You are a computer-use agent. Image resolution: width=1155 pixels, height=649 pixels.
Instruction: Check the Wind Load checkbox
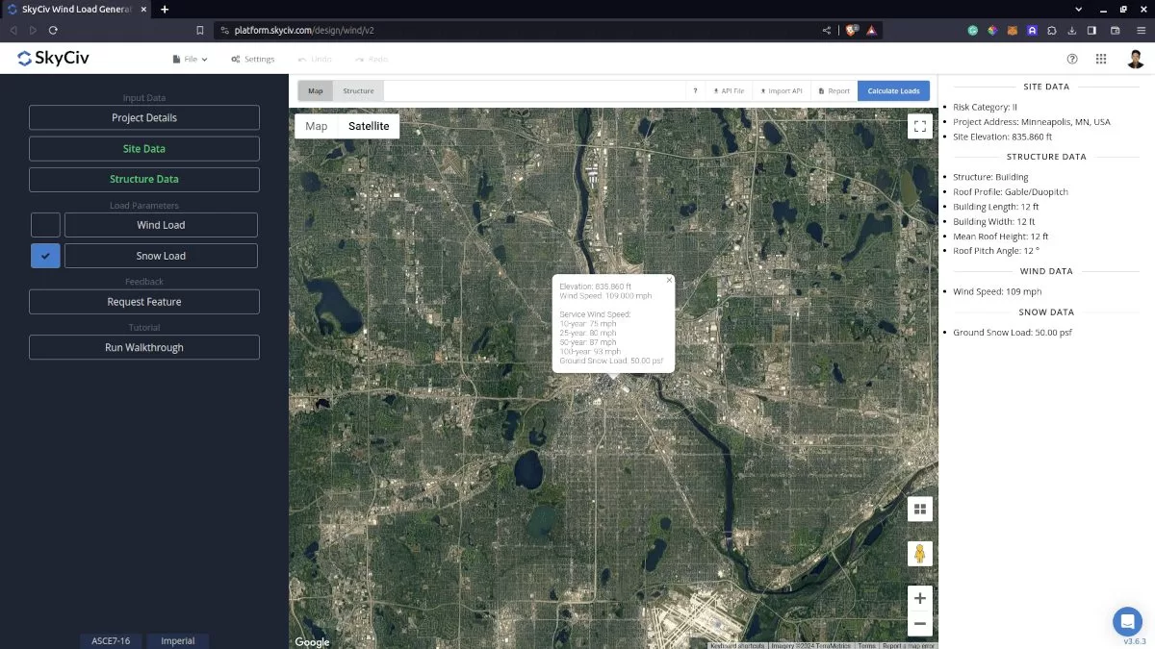point(45,225)
